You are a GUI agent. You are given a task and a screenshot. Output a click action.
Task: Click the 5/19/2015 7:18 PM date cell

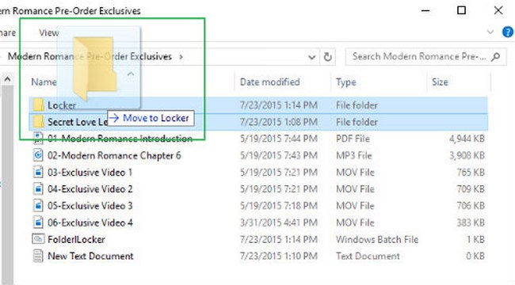pyautogui.click(x=279, y=206)
